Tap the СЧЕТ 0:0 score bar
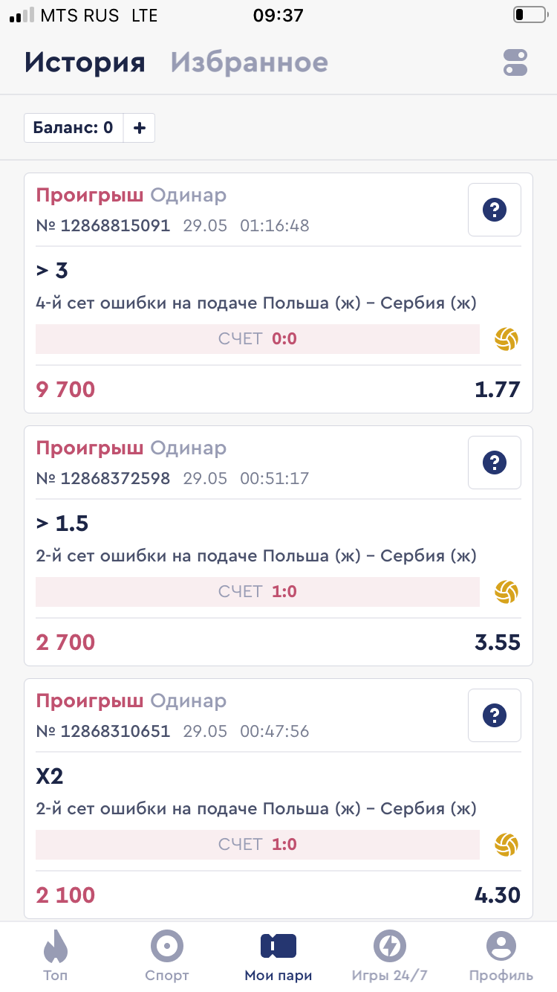This screenshot has width=557, height=992. 258,339
